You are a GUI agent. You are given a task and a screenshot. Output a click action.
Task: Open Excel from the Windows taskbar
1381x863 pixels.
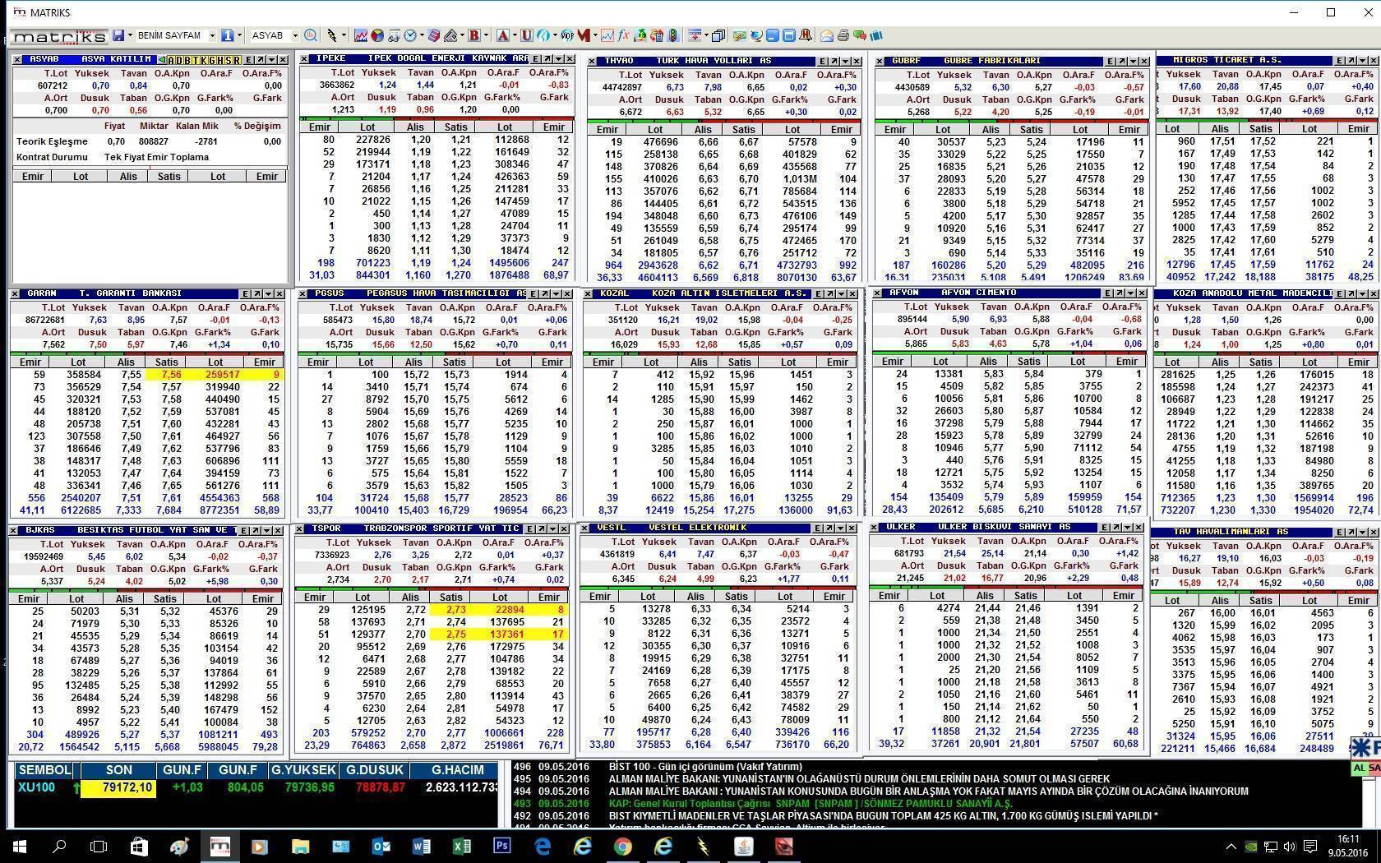[x=461, y=846]
